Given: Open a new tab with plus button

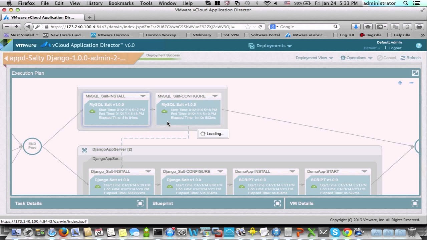Looking at the screenshot, I should click(89, 17).
